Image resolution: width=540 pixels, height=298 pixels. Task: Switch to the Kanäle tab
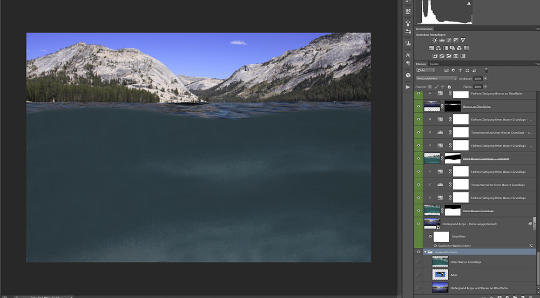(x=435, y=64)
